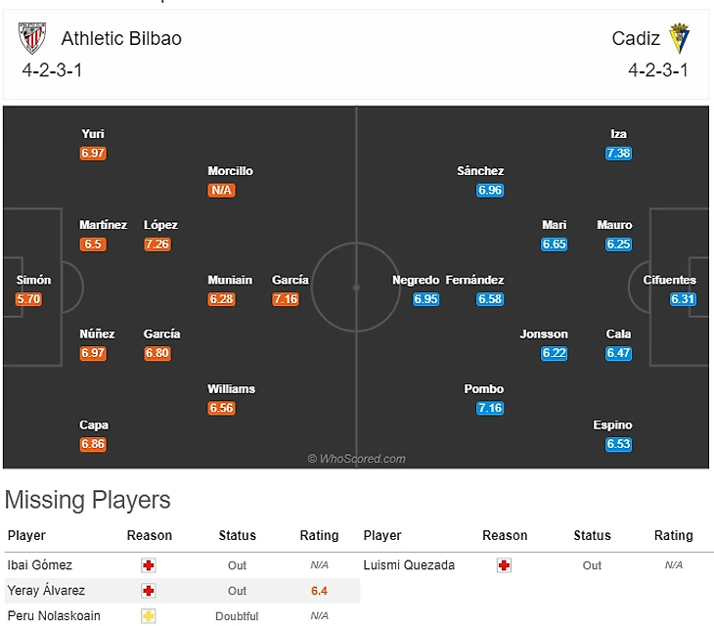
Task: Open goalkeeper Cifuentes' profile
Action: [670, 281]
